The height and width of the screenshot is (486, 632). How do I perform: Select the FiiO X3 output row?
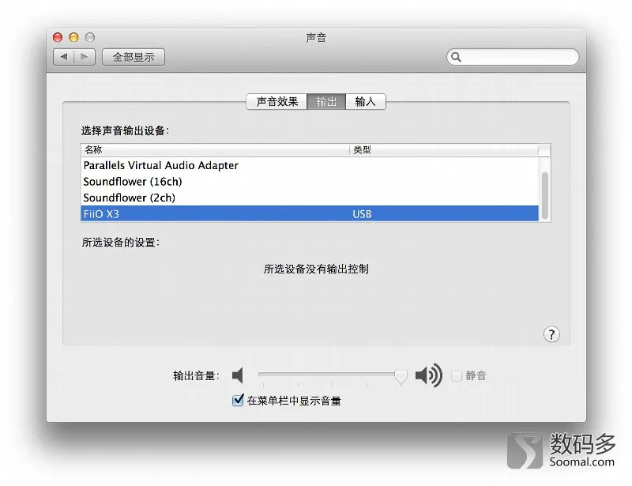click(x=310, y=213)
